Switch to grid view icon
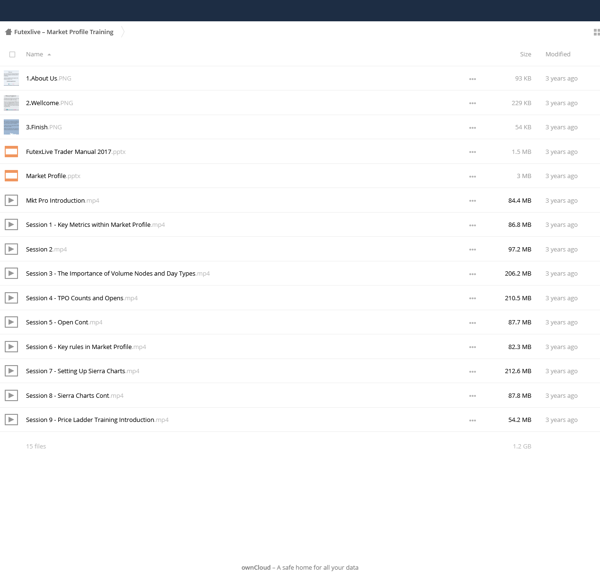 [597, 32]
